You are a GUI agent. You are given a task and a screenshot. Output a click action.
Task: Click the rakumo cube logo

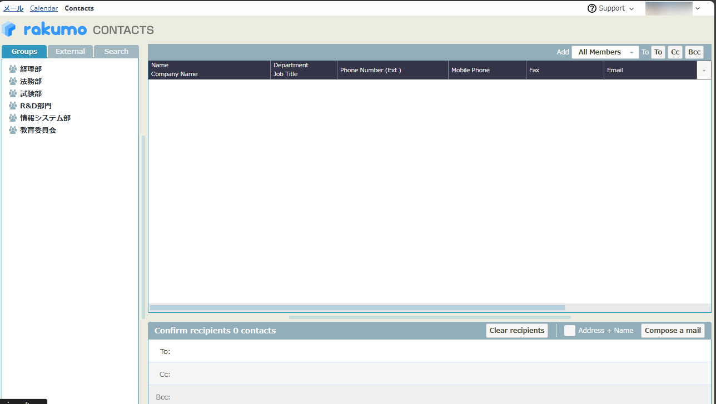tap(9, 29)
